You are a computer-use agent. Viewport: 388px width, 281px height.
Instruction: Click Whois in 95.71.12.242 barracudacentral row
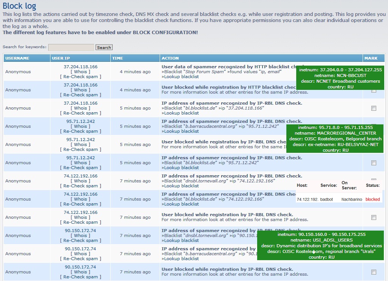80,126
